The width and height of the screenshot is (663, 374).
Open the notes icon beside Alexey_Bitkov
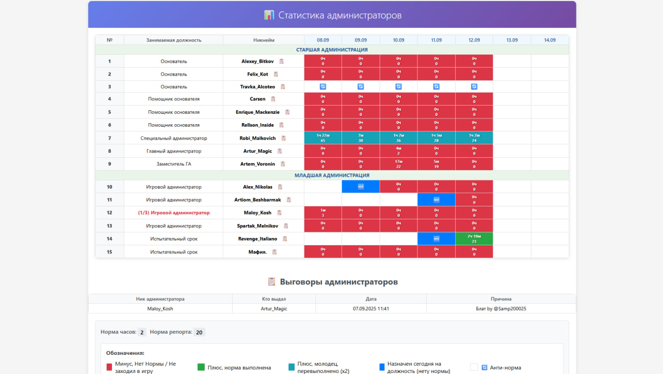tap(280, 61)
